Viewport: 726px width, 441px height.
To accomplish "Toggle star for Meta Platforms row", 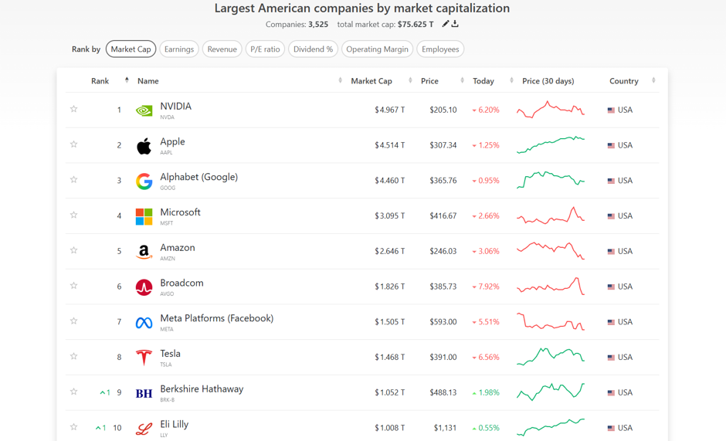I will (73, 321).
